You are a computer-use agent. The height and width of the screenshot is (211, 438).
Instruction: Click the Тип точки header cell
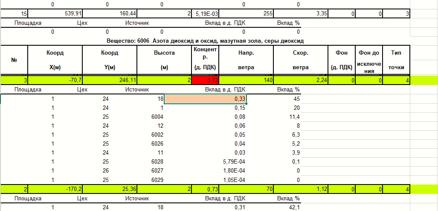[396, 60]
